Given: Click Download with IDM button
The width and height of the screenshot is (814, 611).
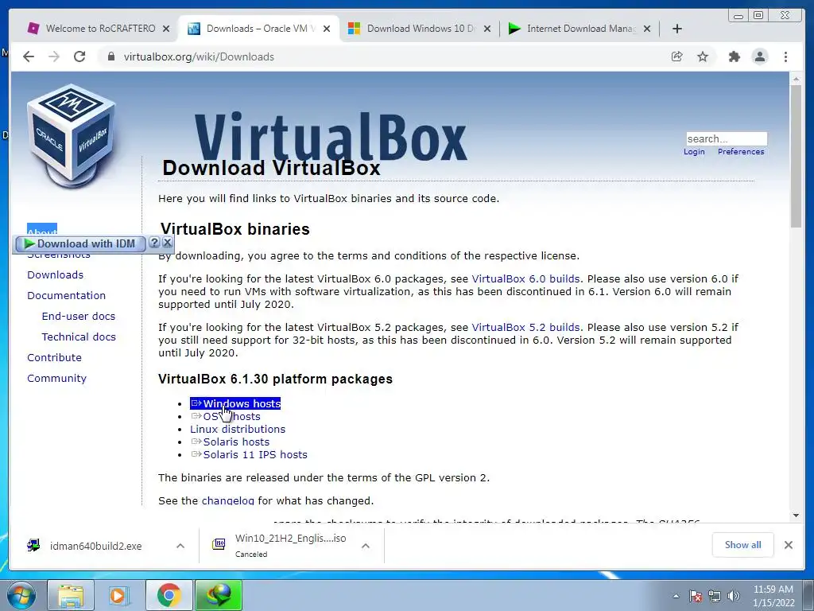Looking at the screenshot, I should 81,243.
